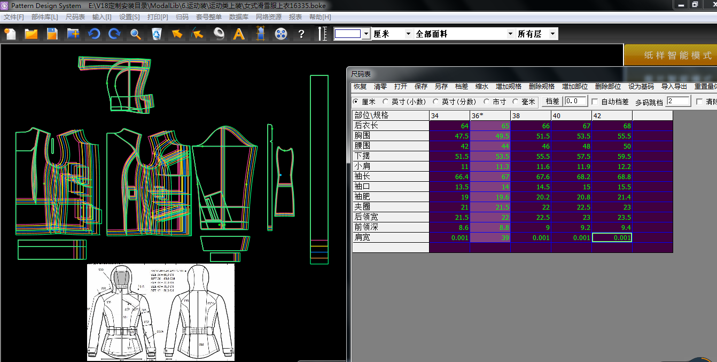The image size is (717, 362).
Task: Click the 档差 button beside the value field
Action: point(552,101)
